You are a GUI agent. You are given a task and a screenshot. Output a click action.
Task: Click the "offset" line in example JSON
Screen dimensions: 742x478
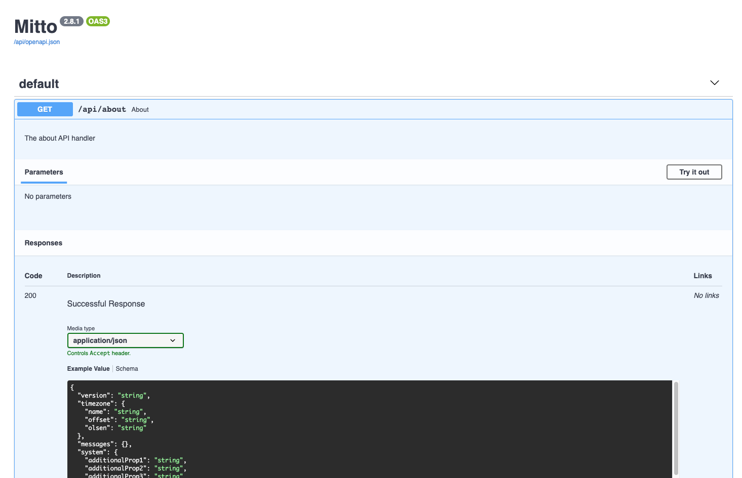point(119,420)
